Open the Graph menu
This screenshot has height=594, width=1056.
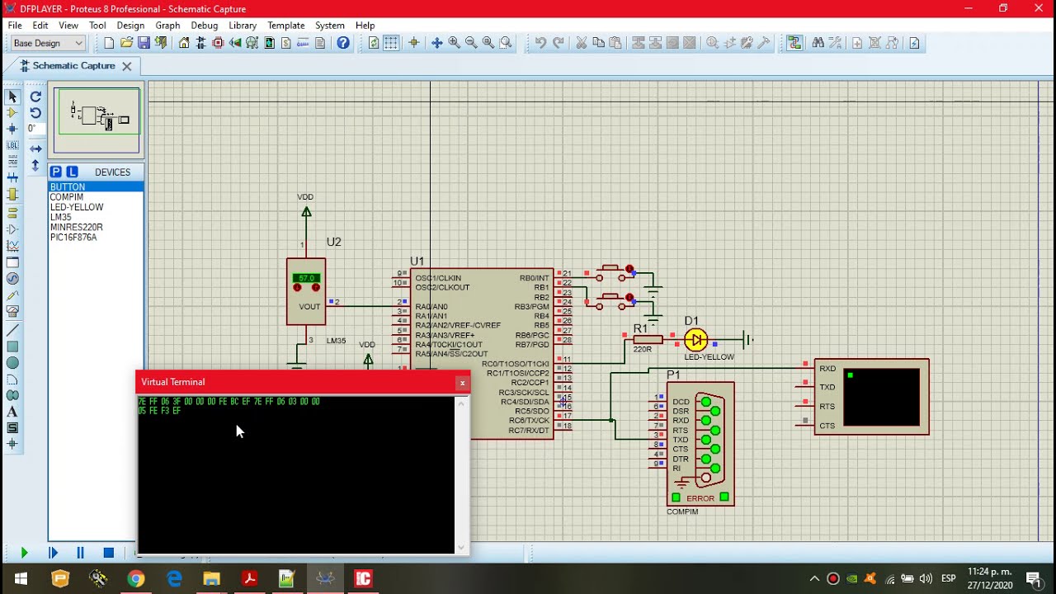point(167,26)
